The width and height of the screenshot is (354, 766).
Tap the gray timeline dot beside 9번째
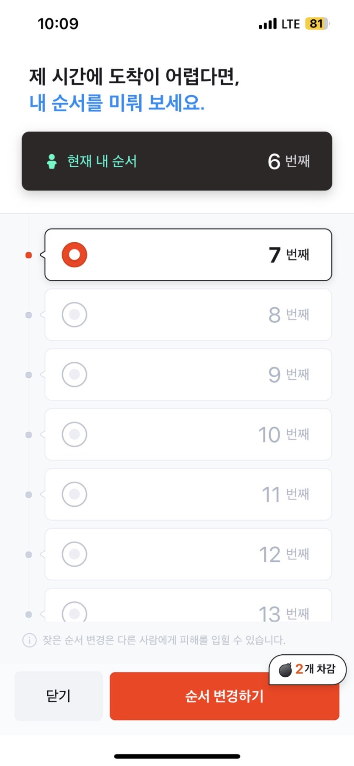[28, 375]
